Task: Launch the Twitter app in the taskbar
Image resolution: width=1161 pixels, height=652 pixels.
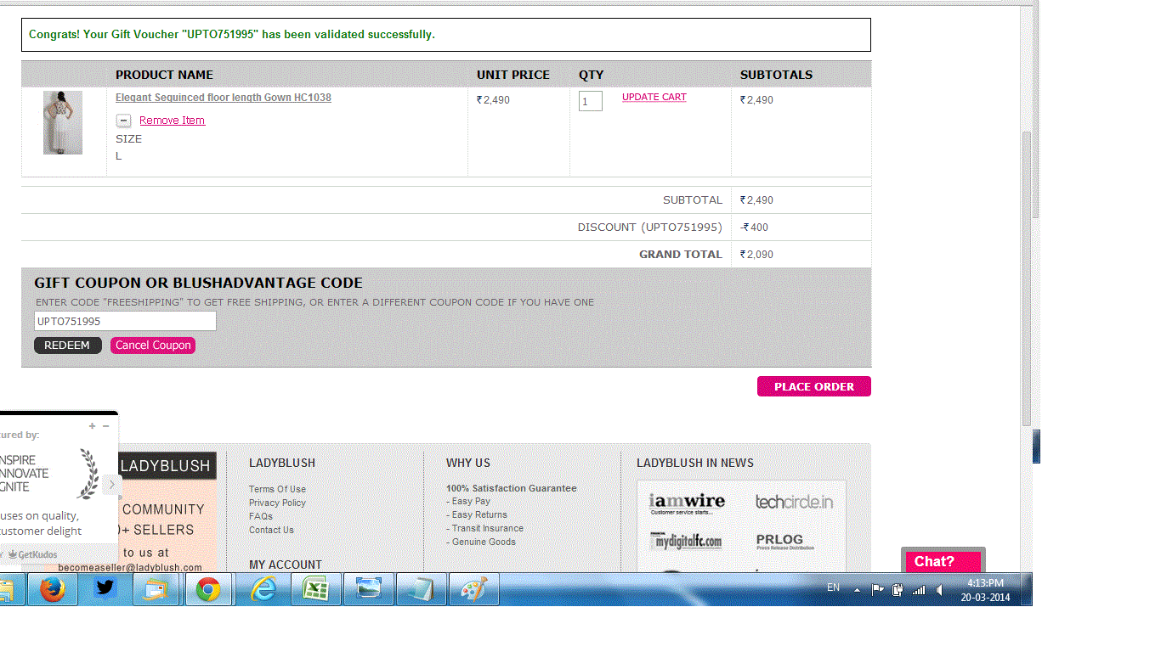Action: [105, 588]
